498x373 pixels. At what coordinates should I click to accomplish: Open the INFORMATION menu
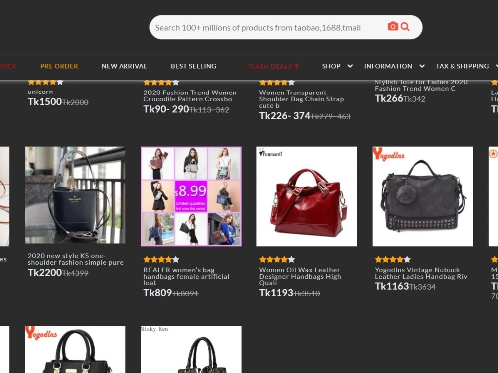(x=388, y=66)
